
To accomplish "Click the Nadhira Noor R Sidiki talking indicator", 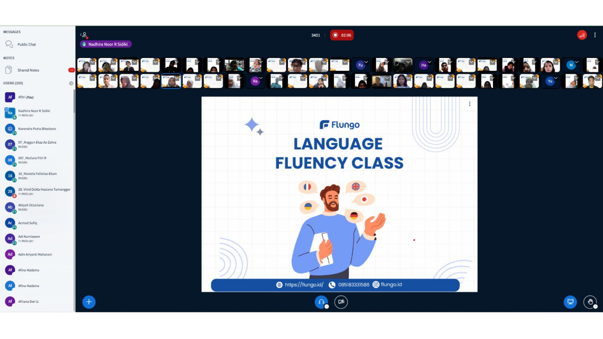I will (x=106, y=44).
